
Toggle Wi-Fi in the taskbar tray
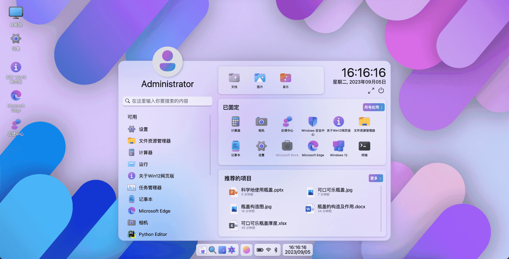point(269,250)
